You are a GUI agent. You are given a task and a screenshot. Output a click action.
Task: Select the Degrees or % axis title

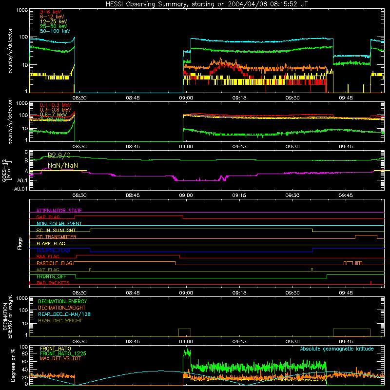(x=13, y=365)
